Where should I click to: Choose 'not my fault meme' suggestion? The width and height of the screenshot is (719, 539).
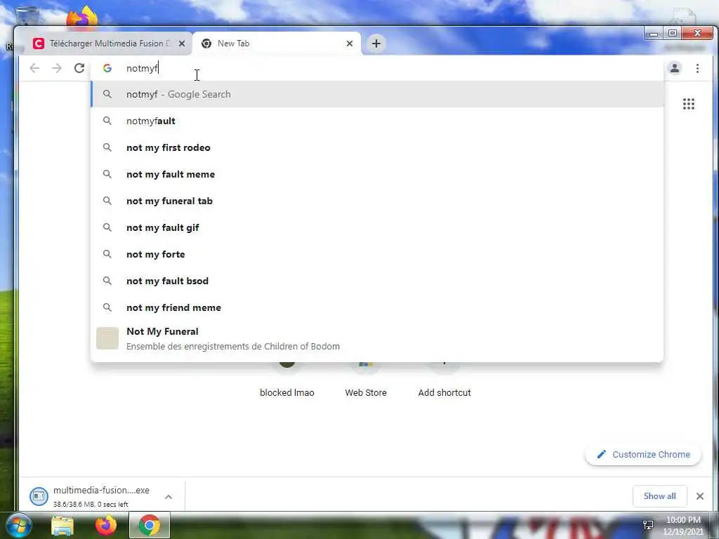click(377, 174)
